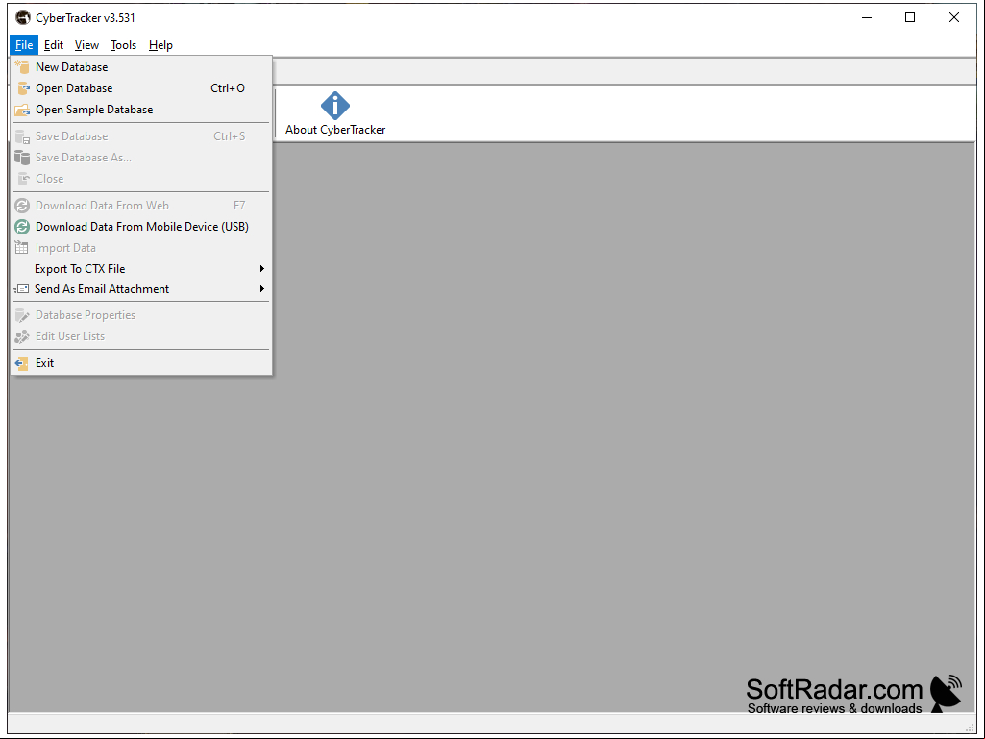This screenshot has height=739, width=985.
Task: Open the Tools menu
Action: pyautogui.click(x=123, y=45)
